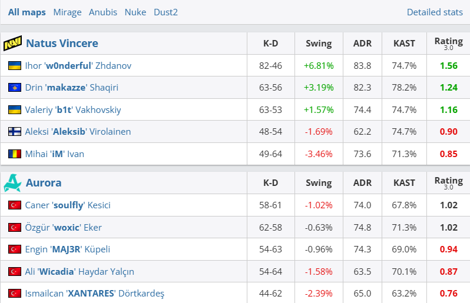This screenshot has width=470, height=303.
Task: Click the Ukraine flag beside w0nderful
Action: click(x=15, y=66)
